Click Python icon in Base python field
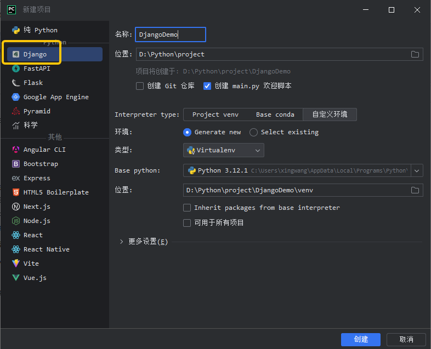 click(191, 170)
